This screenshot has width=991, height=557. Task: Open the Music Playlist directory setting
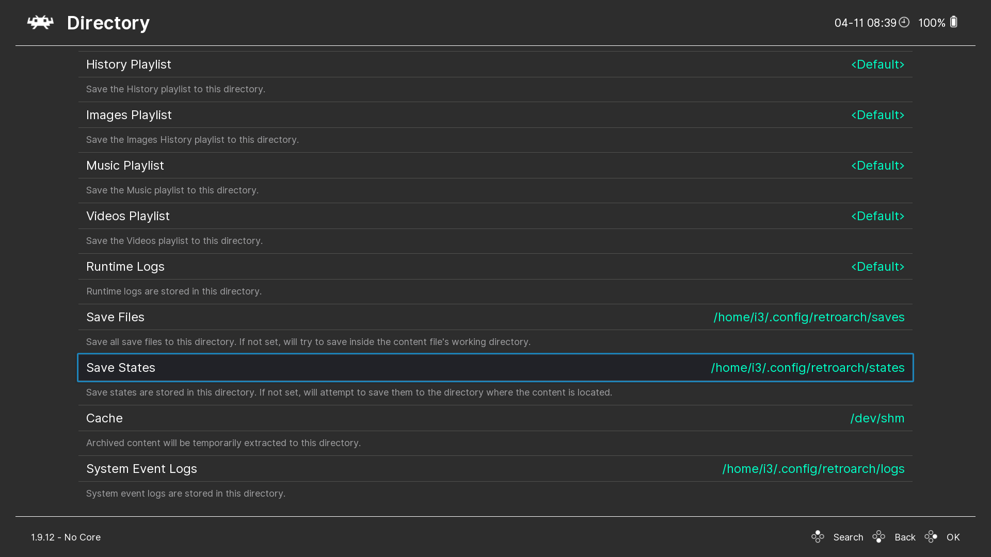125,166
